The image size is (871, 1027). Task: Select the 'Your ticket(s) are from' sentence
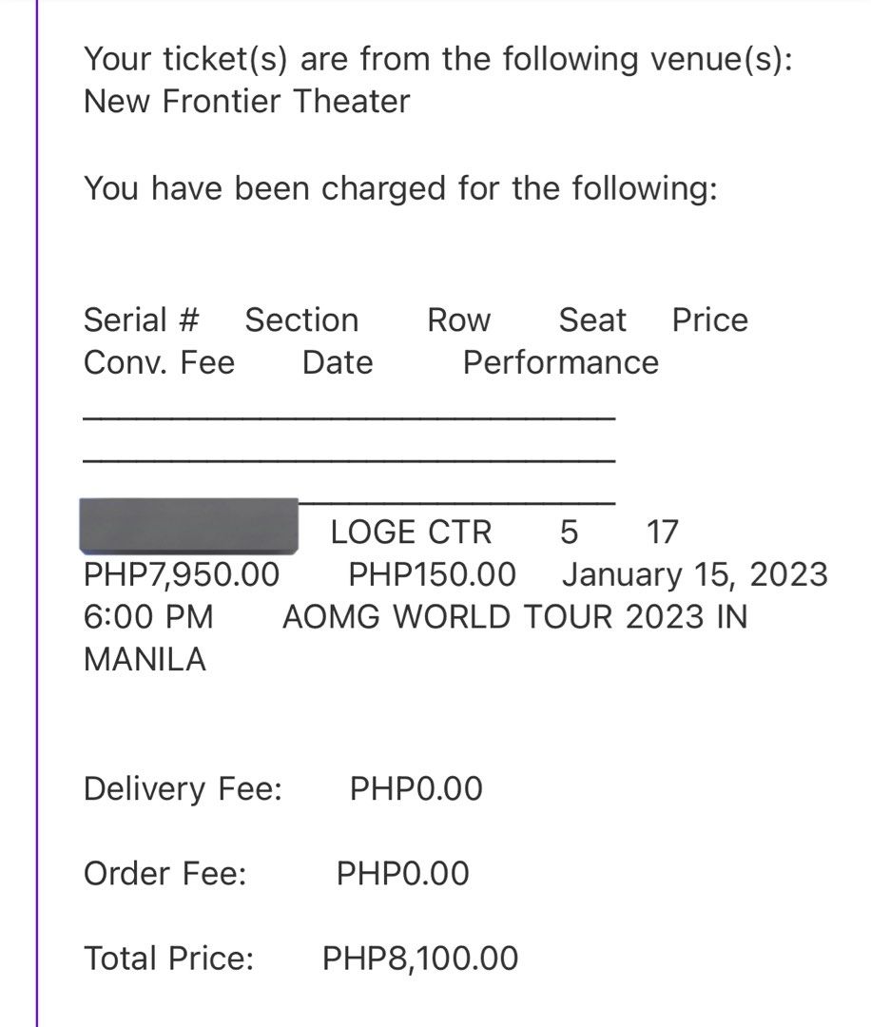tap(438, 60)
